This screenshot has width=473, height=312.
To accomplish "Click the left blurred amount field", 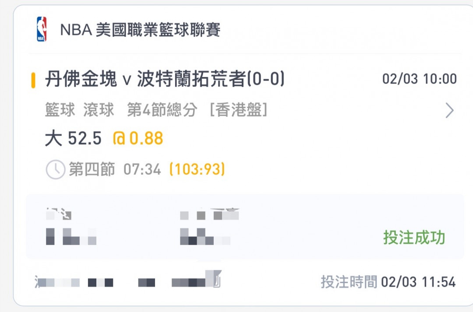I will coord(70,228).
